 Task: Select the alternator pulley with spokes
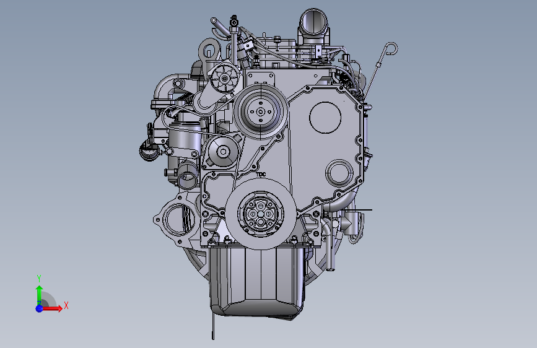225,79
